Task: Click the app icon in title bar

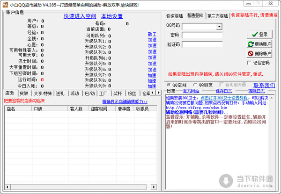Action: pos(5,5)
